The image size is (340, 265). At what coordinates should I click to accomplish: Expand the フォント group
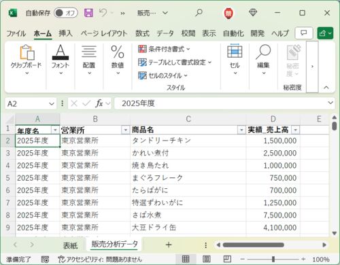[61, 60]
